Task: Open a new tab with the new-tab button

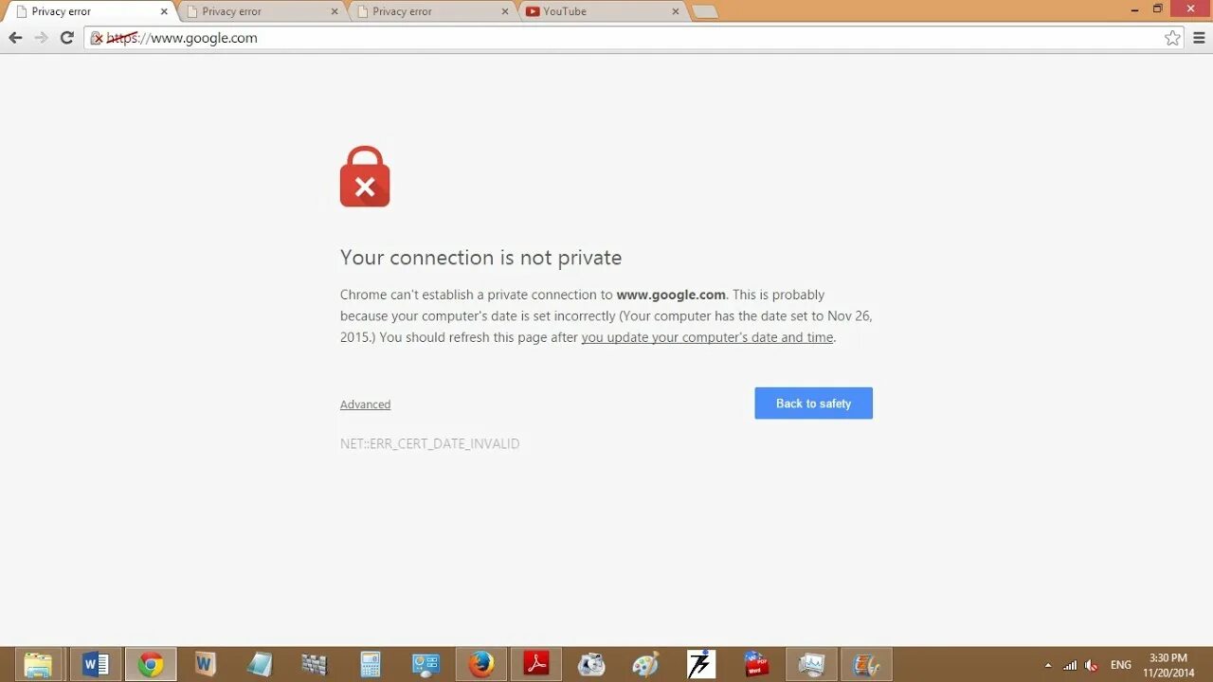Action: 704,11
